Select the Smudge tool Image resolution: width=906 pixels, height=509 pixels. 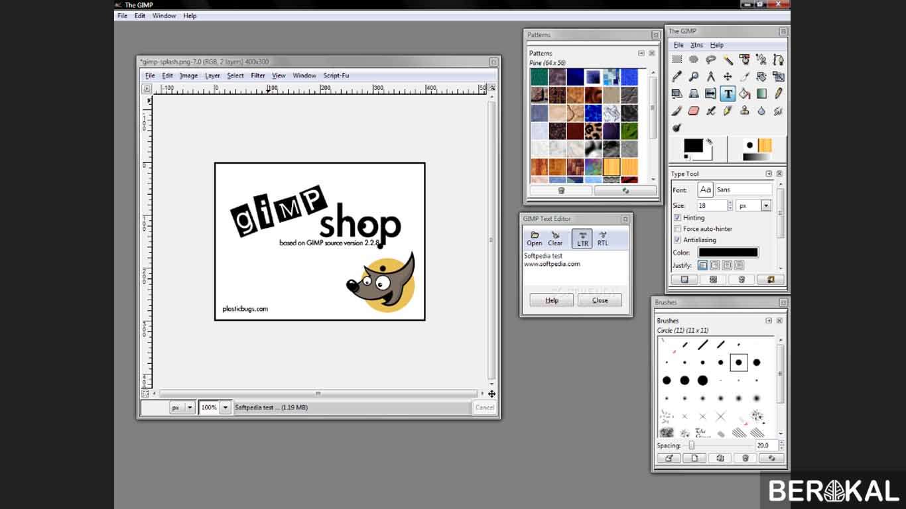pos(779,111)
